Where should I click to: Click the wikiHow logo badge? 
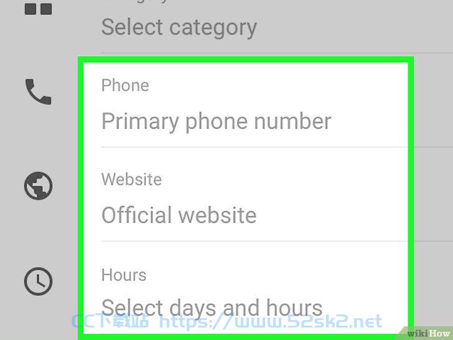pos(427,333)
